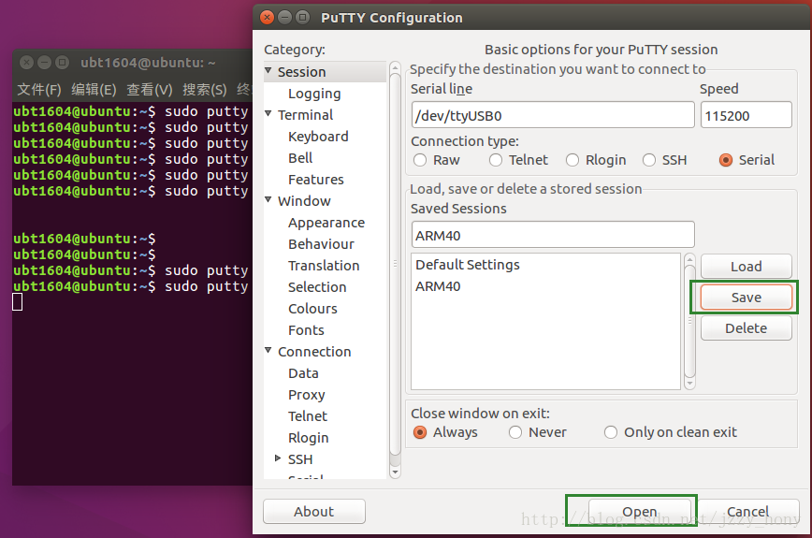Minimize the PuTTY Configuration window

coord(284,18)
